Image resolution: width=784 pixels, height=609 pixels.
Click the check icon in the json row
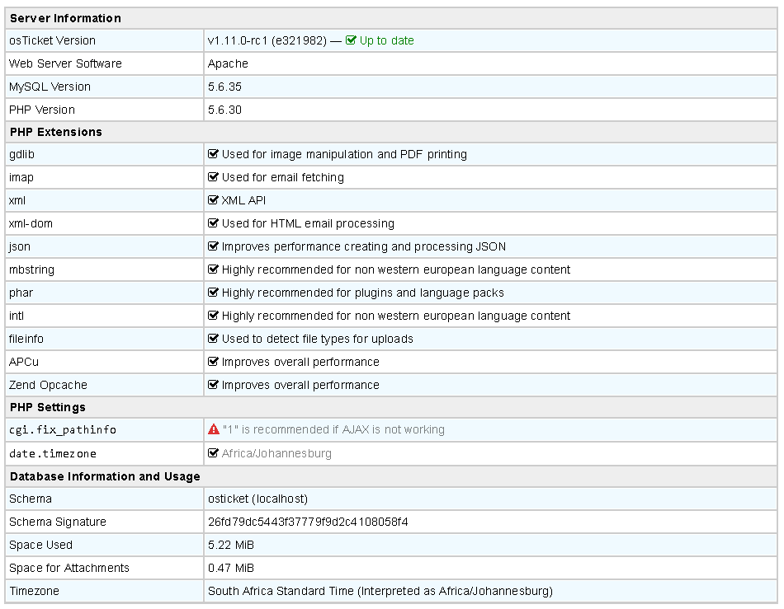click(x=213, y=246)
